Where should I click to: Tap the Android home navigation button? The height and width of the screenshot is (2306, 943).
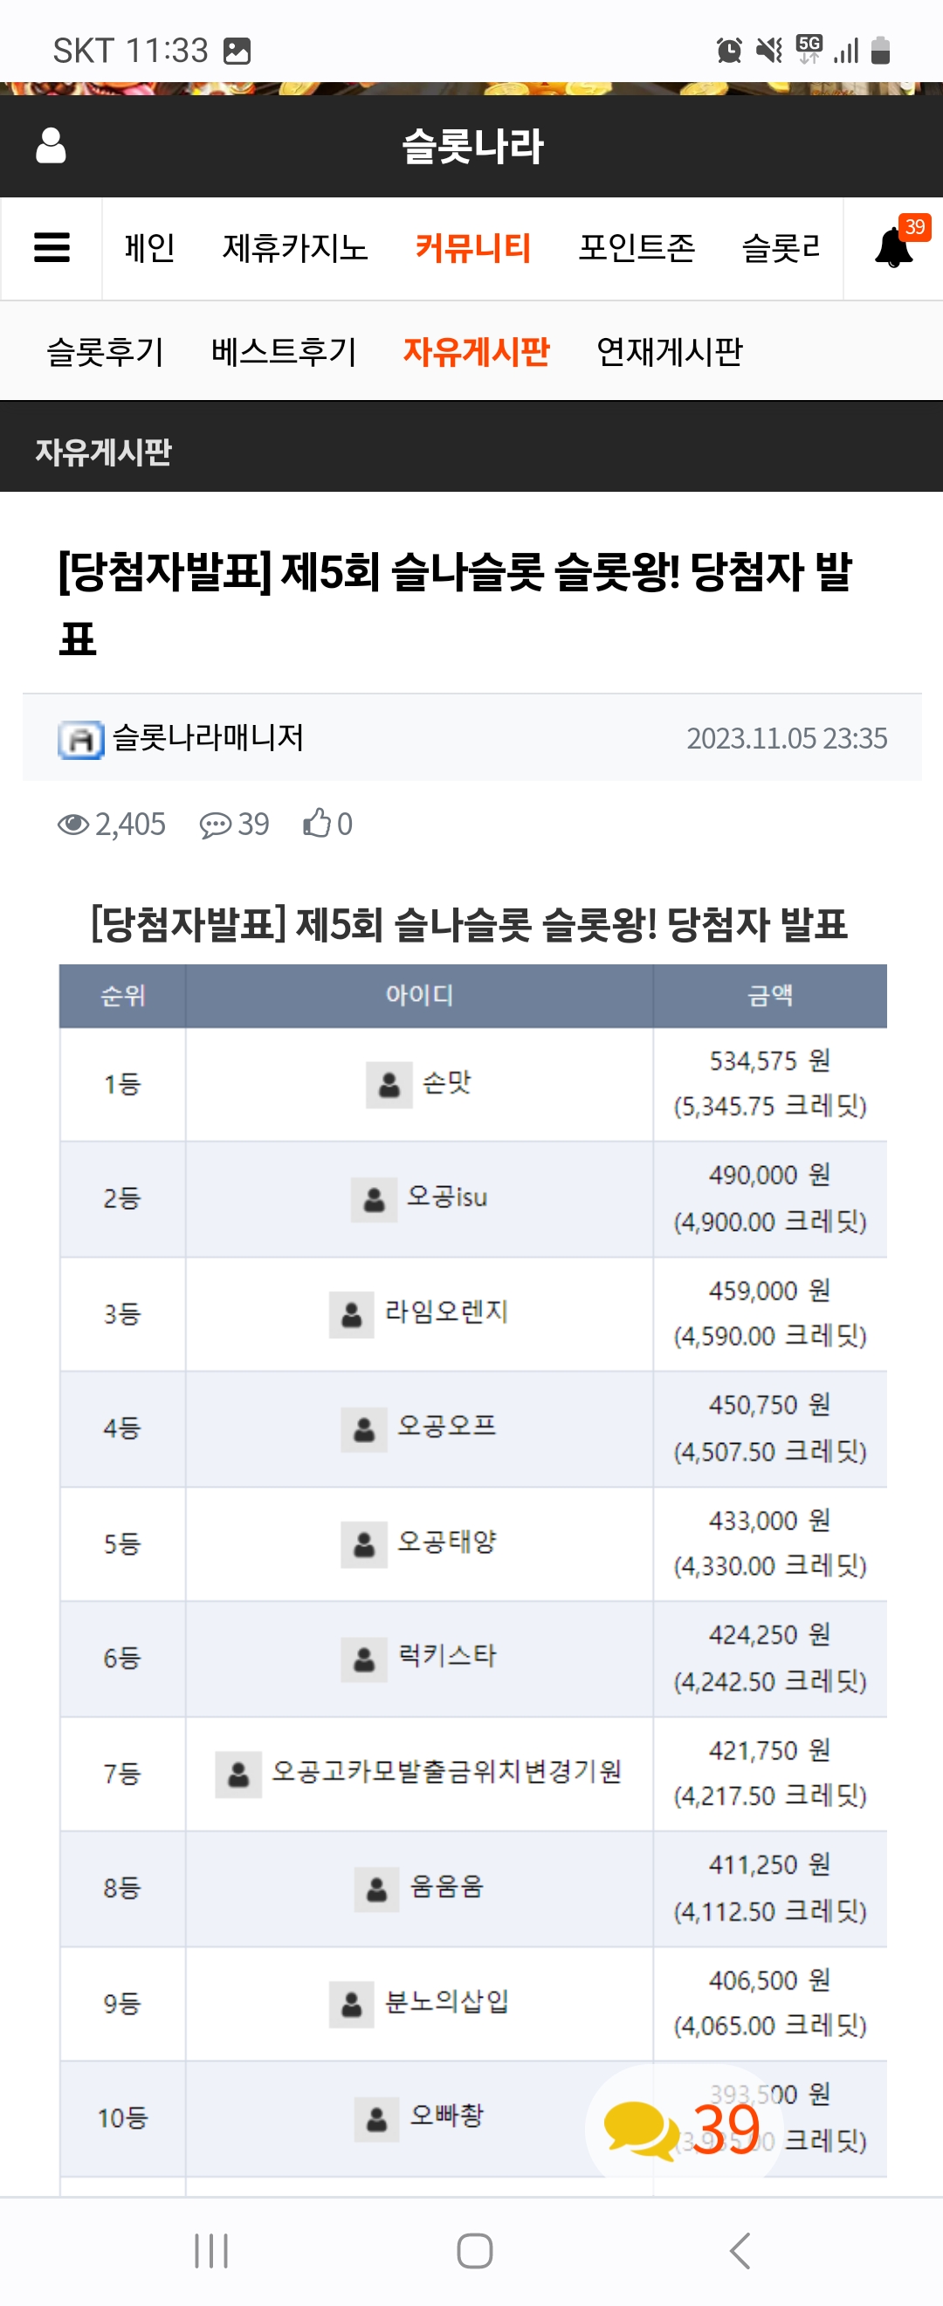point(474,2250)
